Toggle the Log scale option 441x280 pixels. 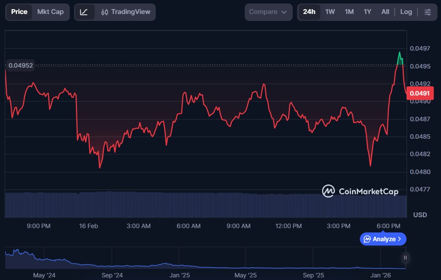406,12
